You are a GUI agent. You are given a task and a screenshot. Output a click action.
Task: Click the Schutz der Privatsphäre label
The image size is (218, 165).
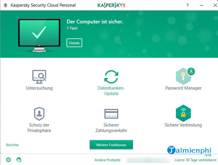tap(39, 127)
